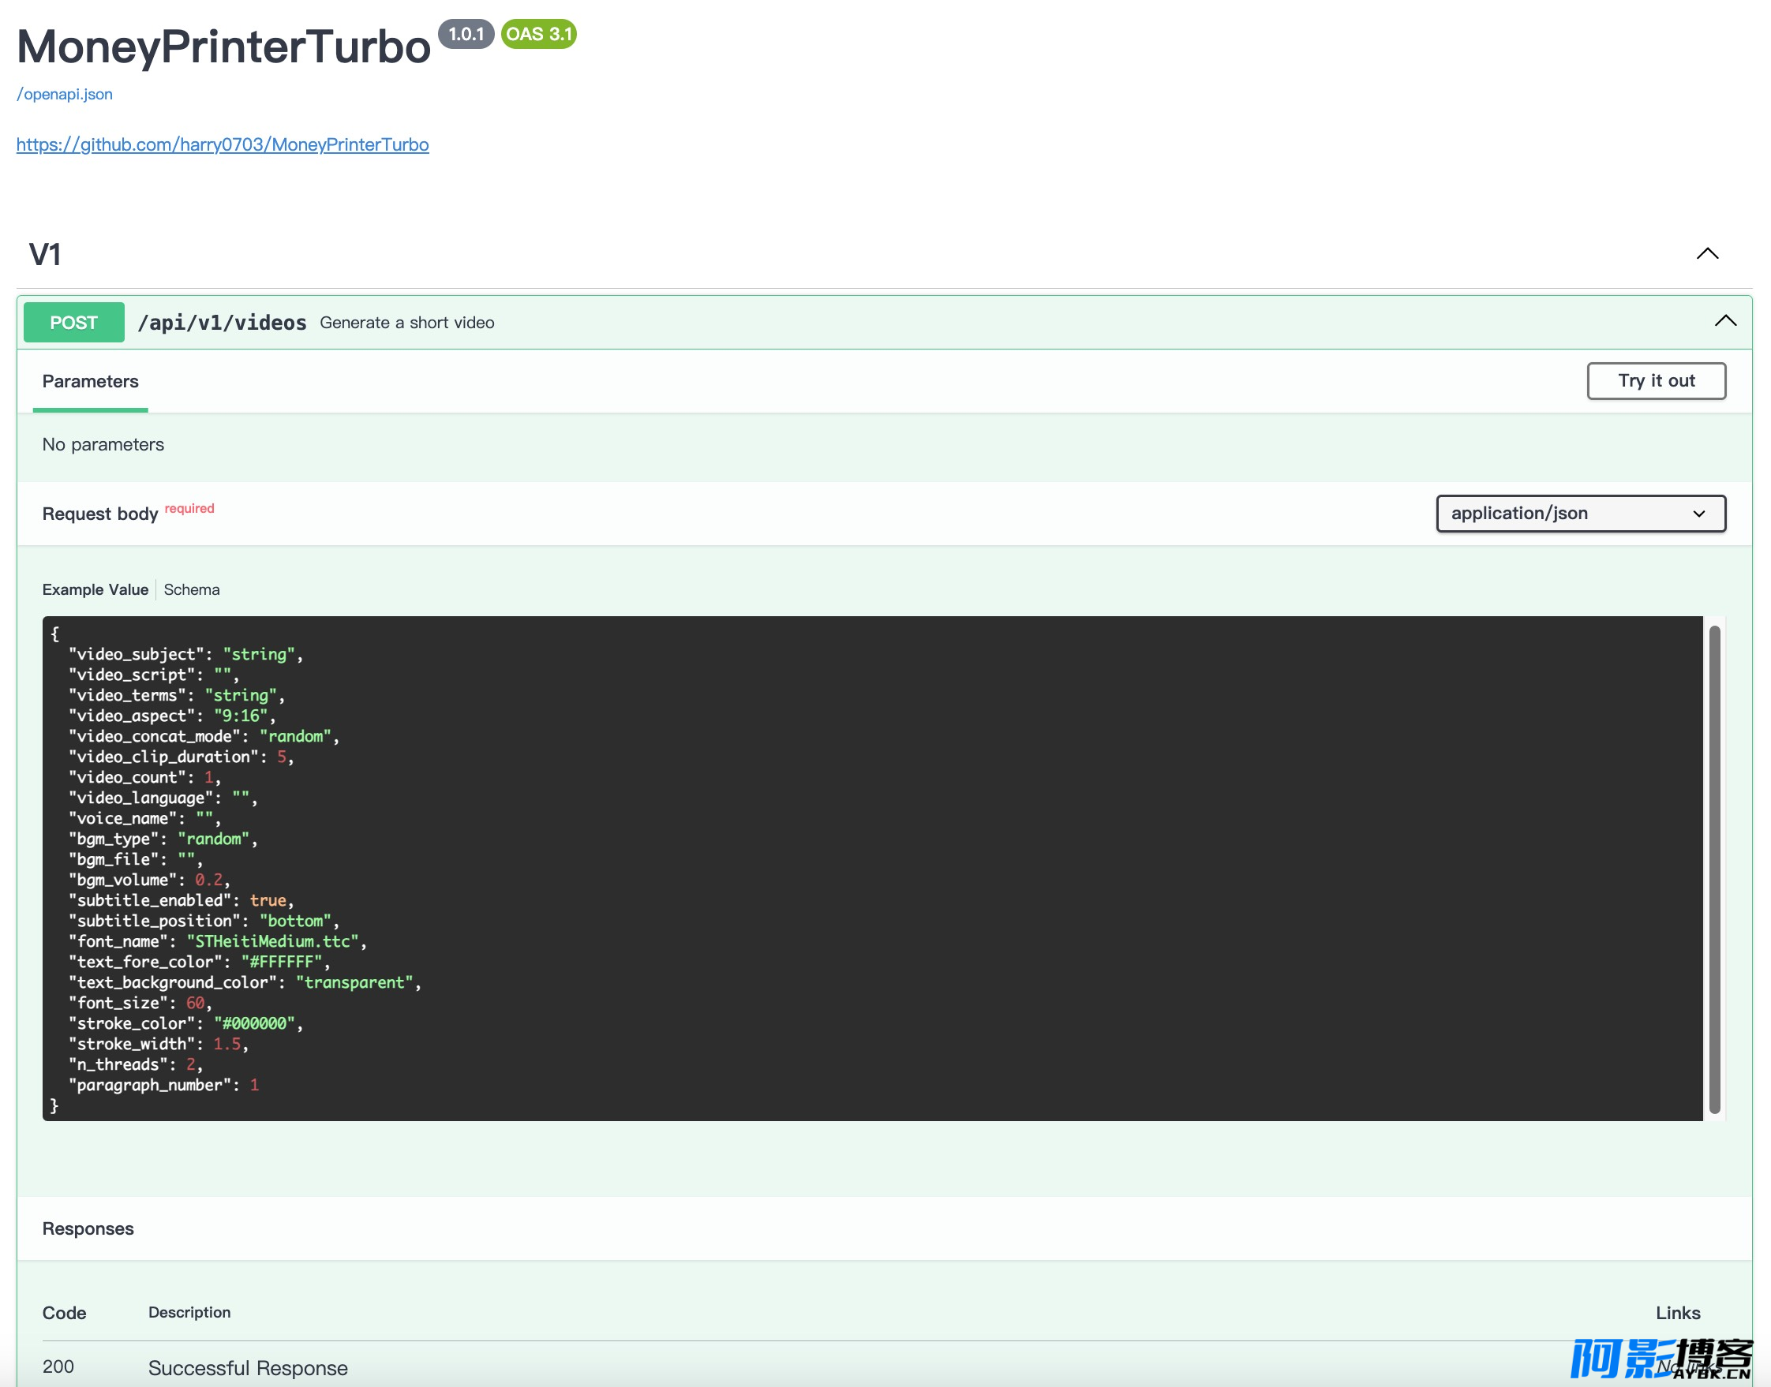
Task: Switch to the Schema tab
Action: (192, 589)
